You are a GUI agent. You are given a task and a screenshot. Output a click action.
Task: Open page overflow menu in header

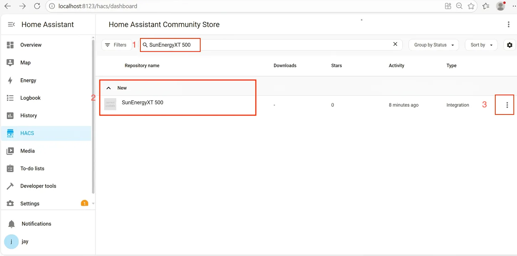pos(508,25)
